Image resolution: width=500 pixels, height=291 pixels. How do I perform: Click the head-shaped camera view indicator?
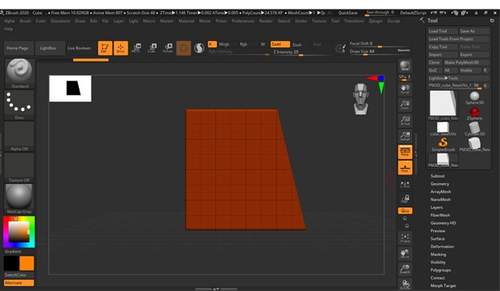tap(361, 99)
